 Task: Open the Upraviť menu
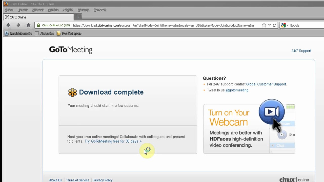23,10
